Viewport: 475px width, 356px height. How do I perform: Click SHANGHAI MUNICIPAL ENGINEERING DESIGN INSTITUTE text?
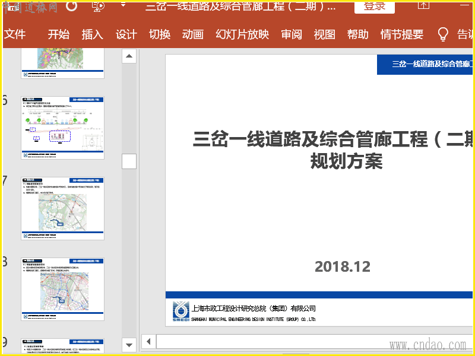point(254,319)
